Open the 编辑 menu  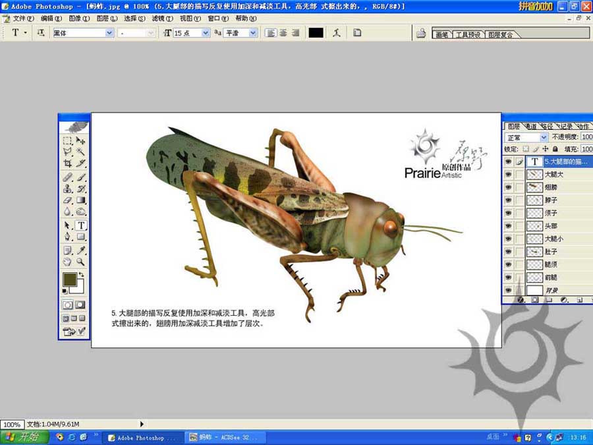coord(51,18)
